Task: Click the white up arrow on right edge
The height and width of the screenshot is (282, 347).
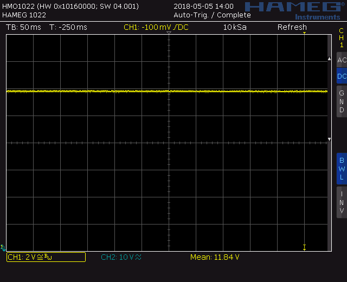Action: pyautogui.click(x=329, y=59)
